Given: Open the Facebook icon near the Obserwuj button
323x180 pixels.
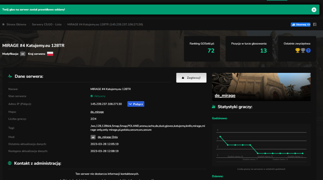Looking at the screenshot, I should click(x=315, y=25).
